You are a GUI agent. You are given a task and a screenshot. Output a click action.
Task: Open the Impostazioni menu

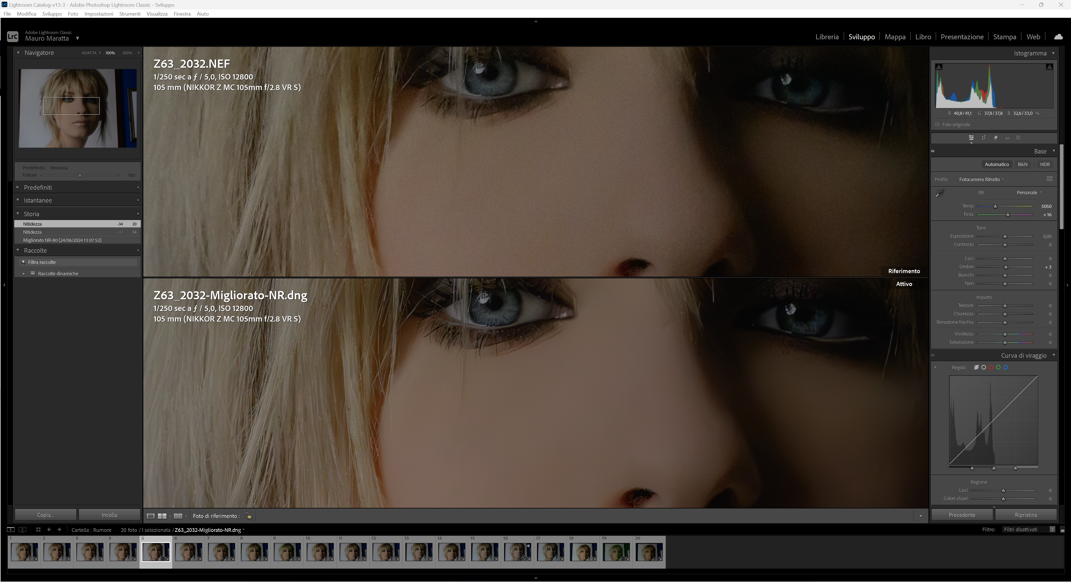[x=98, y=14]
